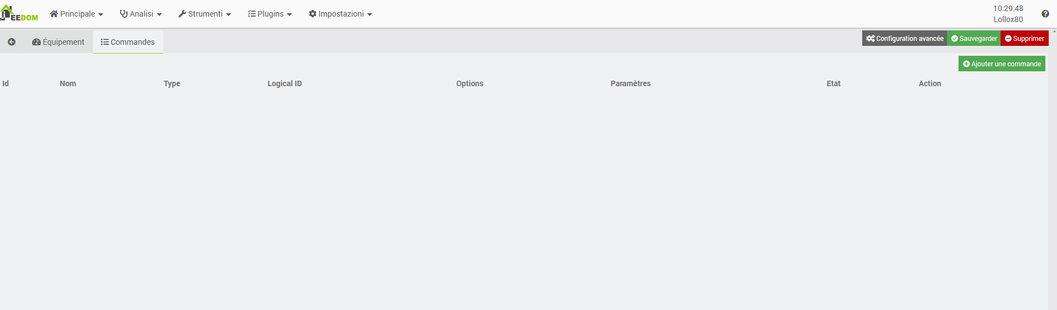This screenshot has height=310, width=1057.
Task: Click the Jeedom logo
Action: pyautogui.click(x=19, y=13)
